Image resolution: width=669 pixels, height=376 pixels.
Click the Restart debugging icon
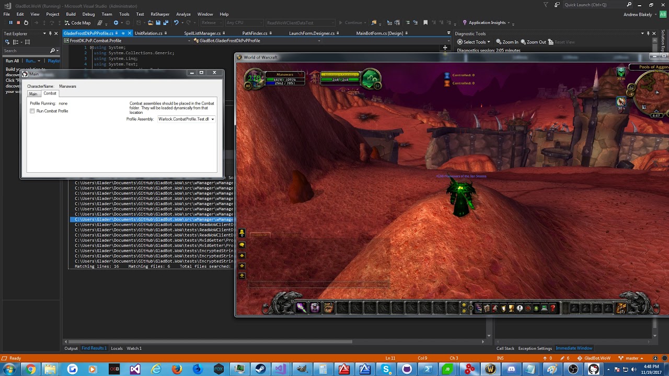click(26, 23)
